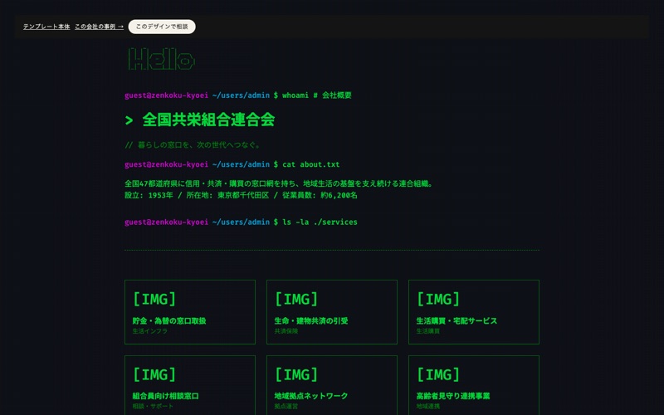The image size is (664, 415).
Task: Click the [IMG] placeholder in 地域拠点ネットワーク card
Action: tap(296, 375)
